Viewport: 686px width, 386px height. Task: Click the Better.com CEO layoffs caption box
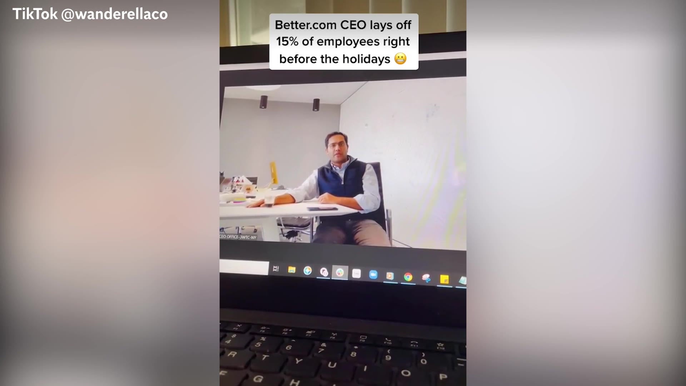344,42
